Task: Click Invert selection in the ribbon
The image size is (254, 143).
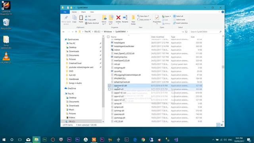Action: [181, 23]
